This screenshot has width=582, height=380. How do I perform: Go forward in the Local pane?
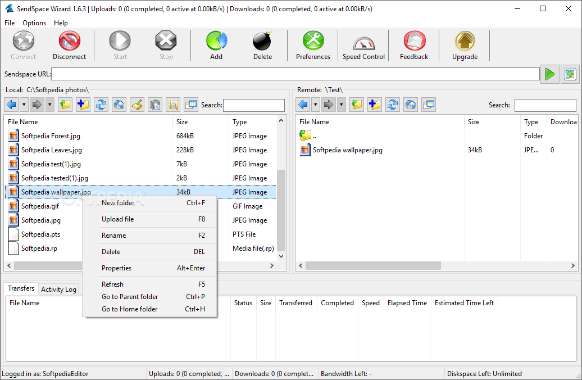(x=37, y=105)
